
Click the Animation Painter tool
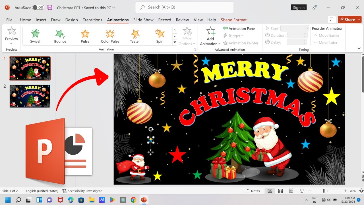(x=241, y=43)
